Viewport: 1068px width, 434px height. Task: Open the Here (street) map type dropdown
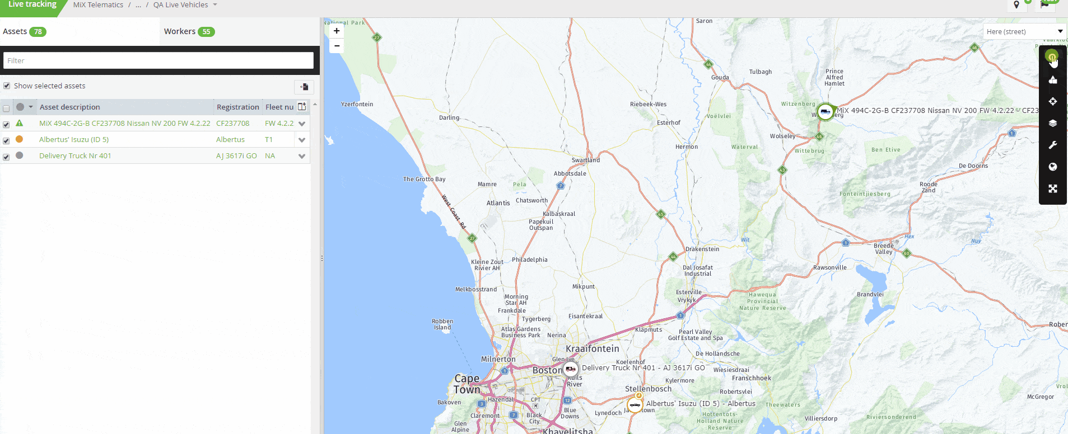(x=1024, y=31)
